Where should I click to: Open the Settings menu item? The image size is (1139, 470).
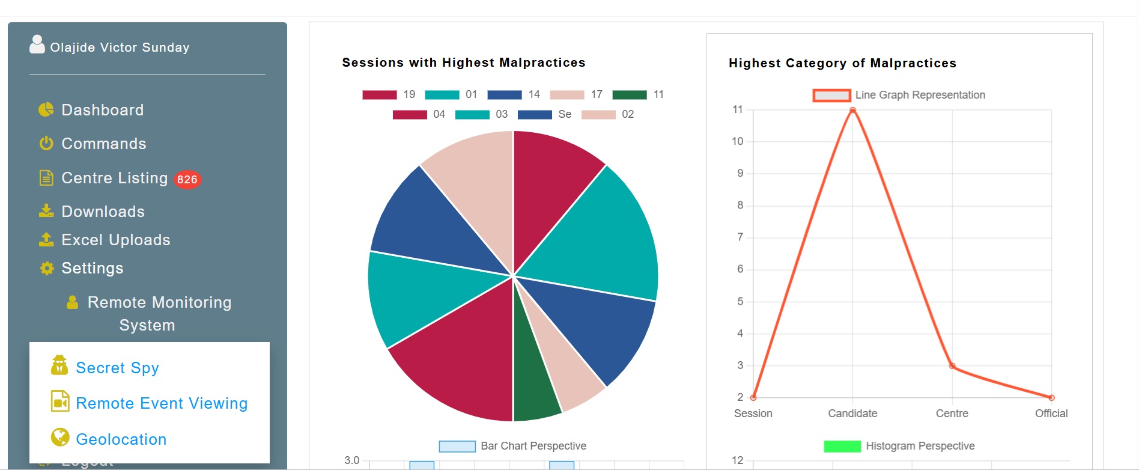coord(93,268)
